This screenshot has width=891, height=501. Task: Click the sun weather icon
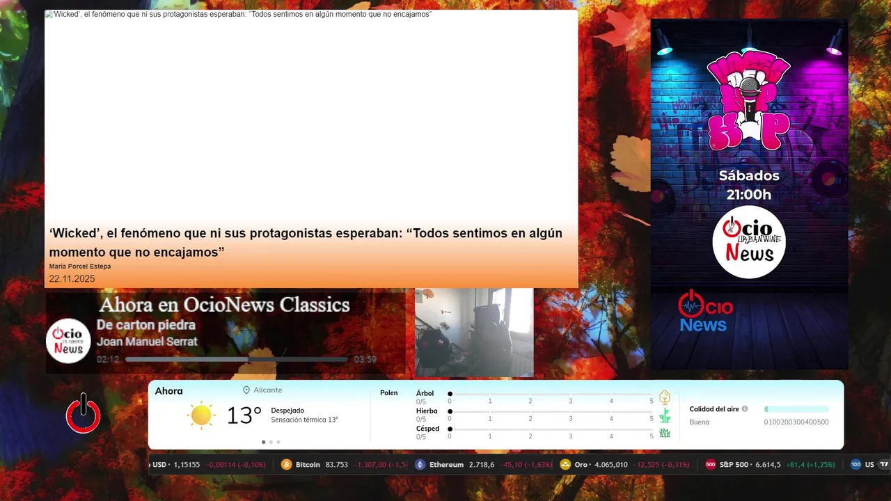[x=201, y=415]
